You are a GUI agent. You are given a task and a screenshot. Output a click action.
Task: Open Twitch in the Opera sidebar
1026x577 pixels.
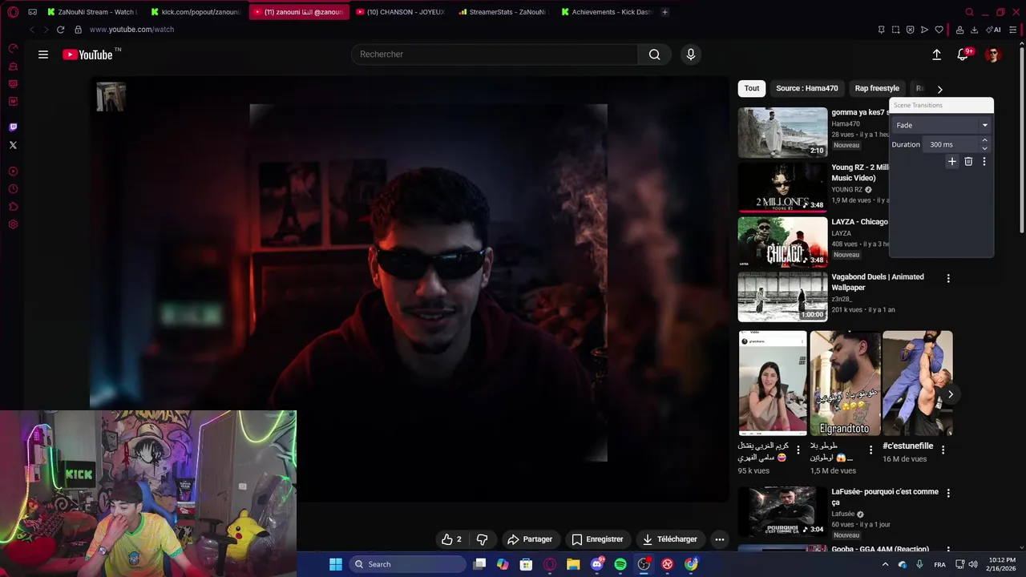tap(13, 127)
